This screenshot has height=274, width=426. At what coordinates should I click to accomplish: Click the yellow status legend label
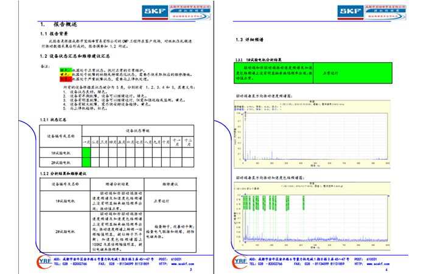coord(64,74)
